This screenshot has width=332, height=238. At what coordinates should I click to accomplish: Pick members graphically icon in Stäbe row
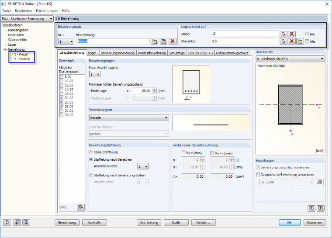(x=284, y=34)
